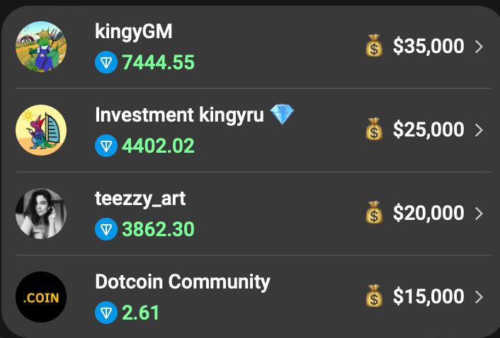View teezzy_art's profile photo

41,214
